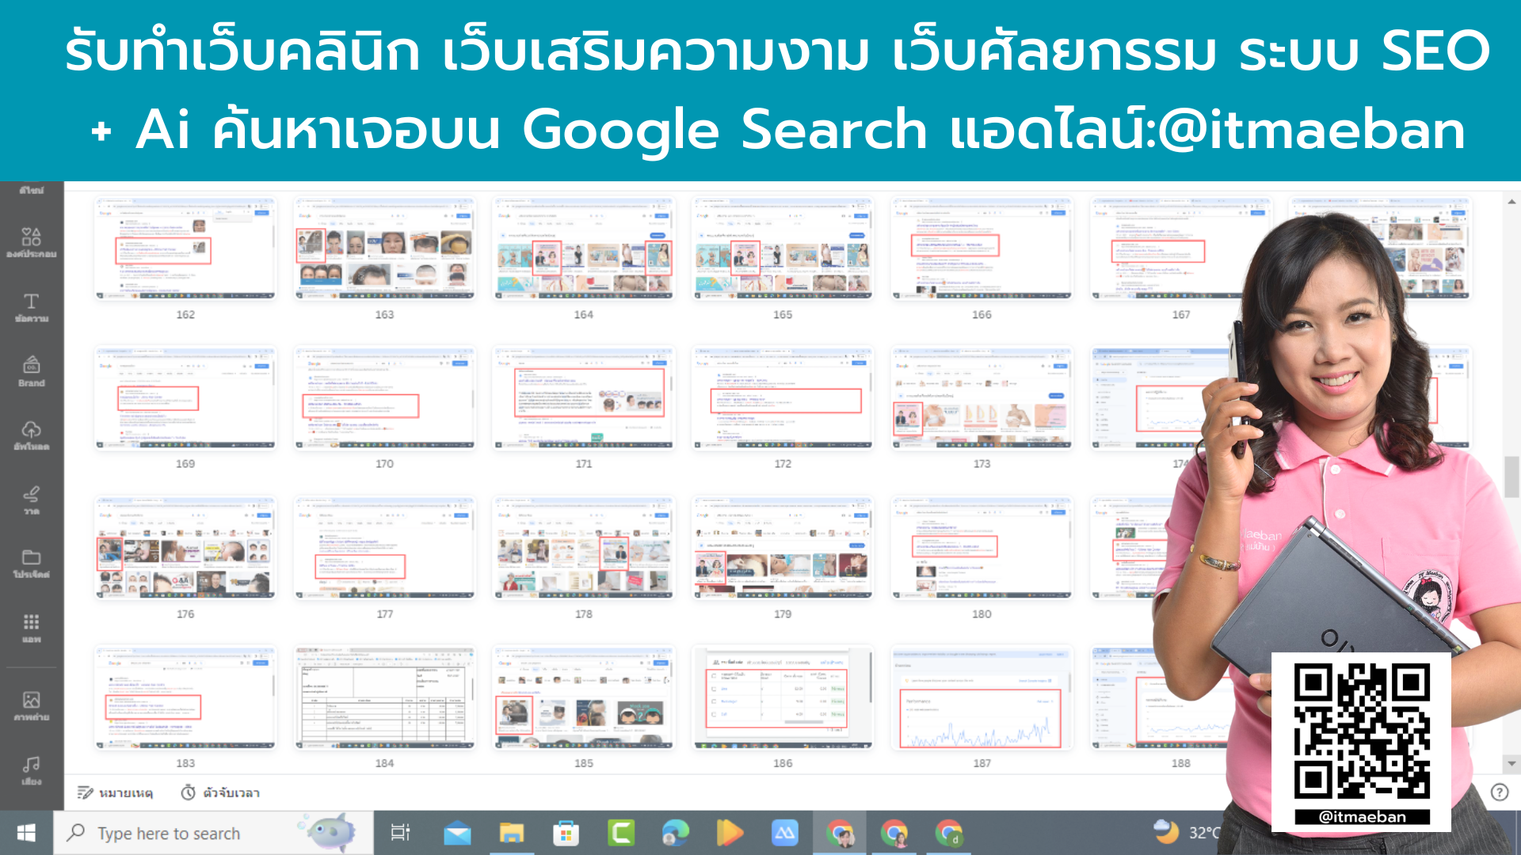
Task: Launch Camtasia from the taskbar
Action: coord(621,833)
